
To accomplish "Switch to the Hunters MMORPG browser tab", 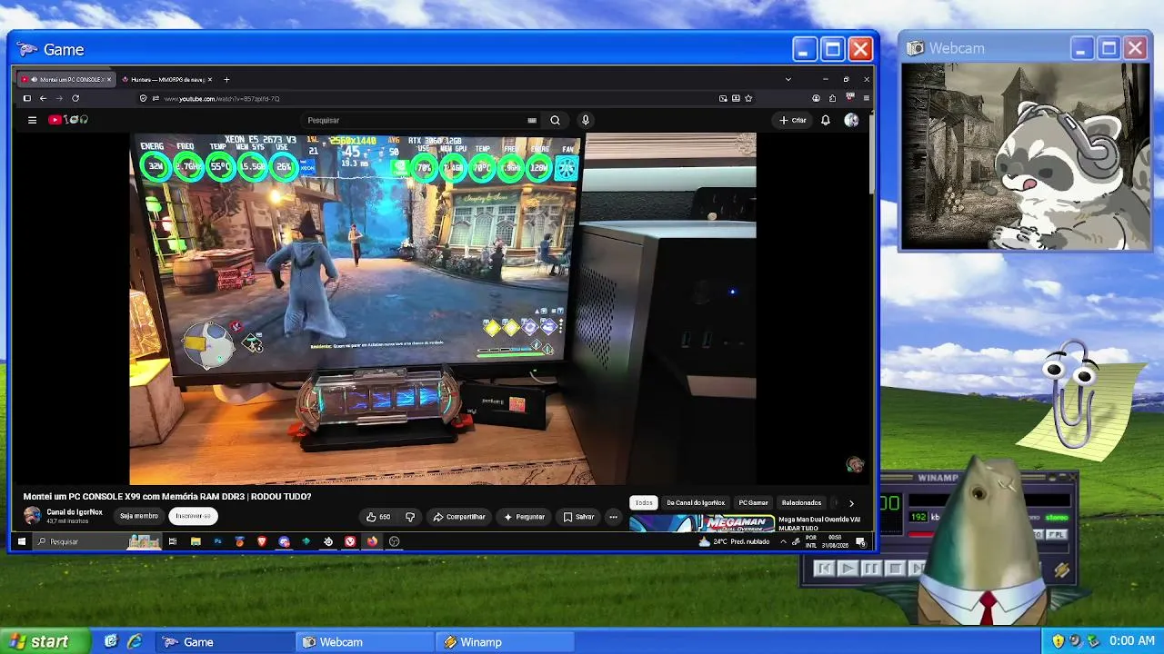I will pos(168,79).
